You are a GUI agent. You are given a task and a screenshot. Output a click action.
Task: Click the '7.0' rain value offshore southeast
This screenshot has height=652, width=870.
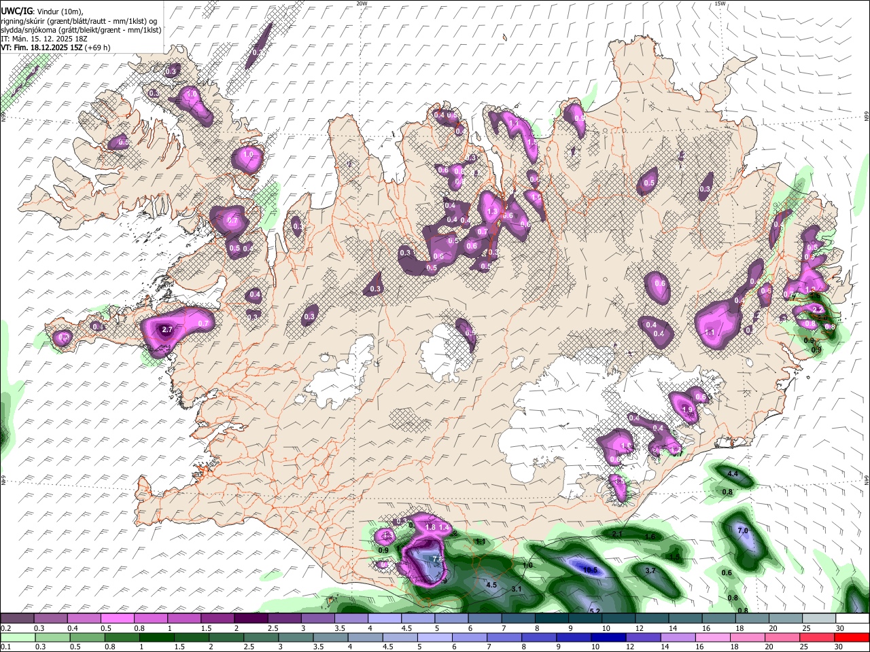coord(743,530)
